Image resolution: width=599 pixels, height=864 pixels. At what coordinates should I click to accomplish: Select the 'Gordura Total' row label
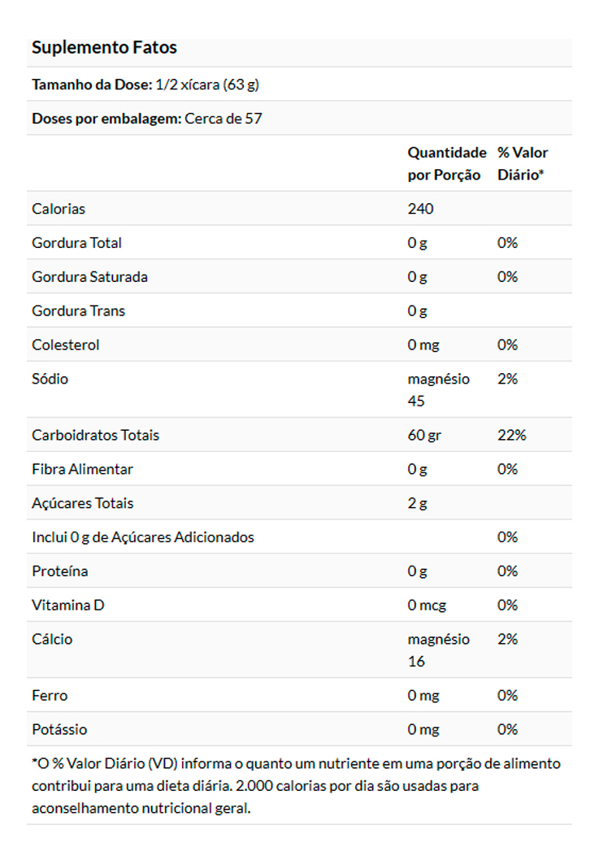76,243
